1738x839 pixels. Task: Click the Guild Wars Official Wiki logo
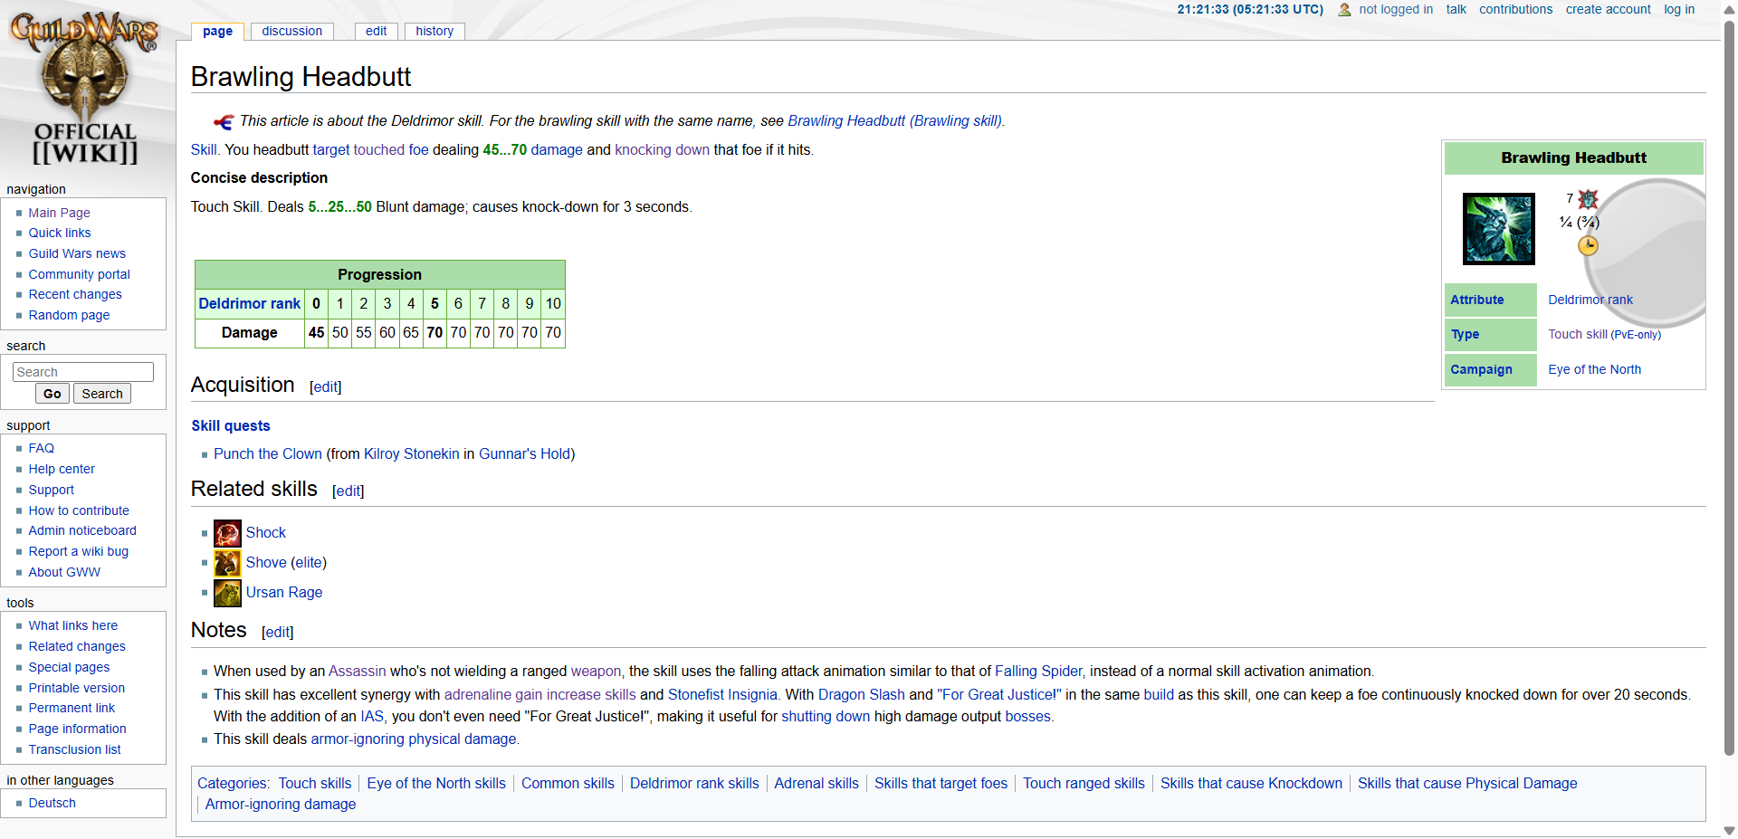pos(84,89)
